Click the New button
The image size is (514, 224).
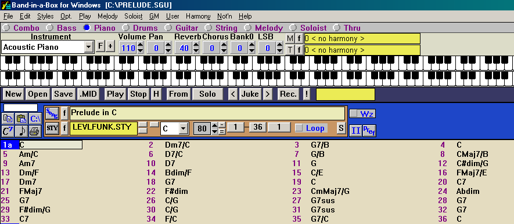coord(13,94)
